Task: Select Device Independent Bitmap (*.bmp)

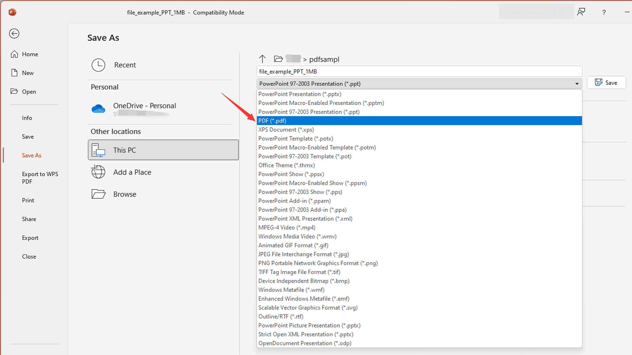Action: (419, 281)
